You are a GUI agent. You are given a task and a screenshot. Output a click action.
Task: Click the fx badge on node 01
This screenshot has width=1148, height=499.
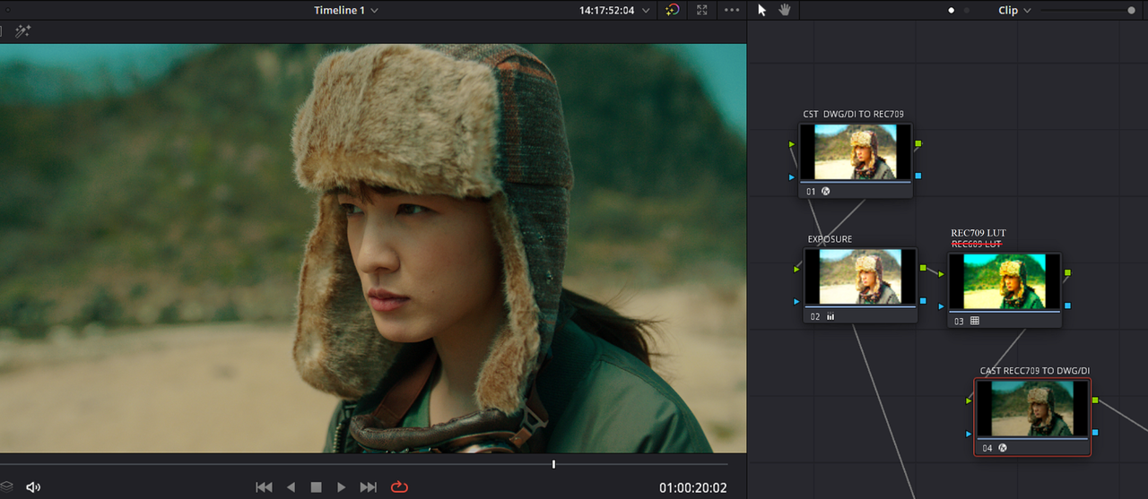(x=826, y=191)
